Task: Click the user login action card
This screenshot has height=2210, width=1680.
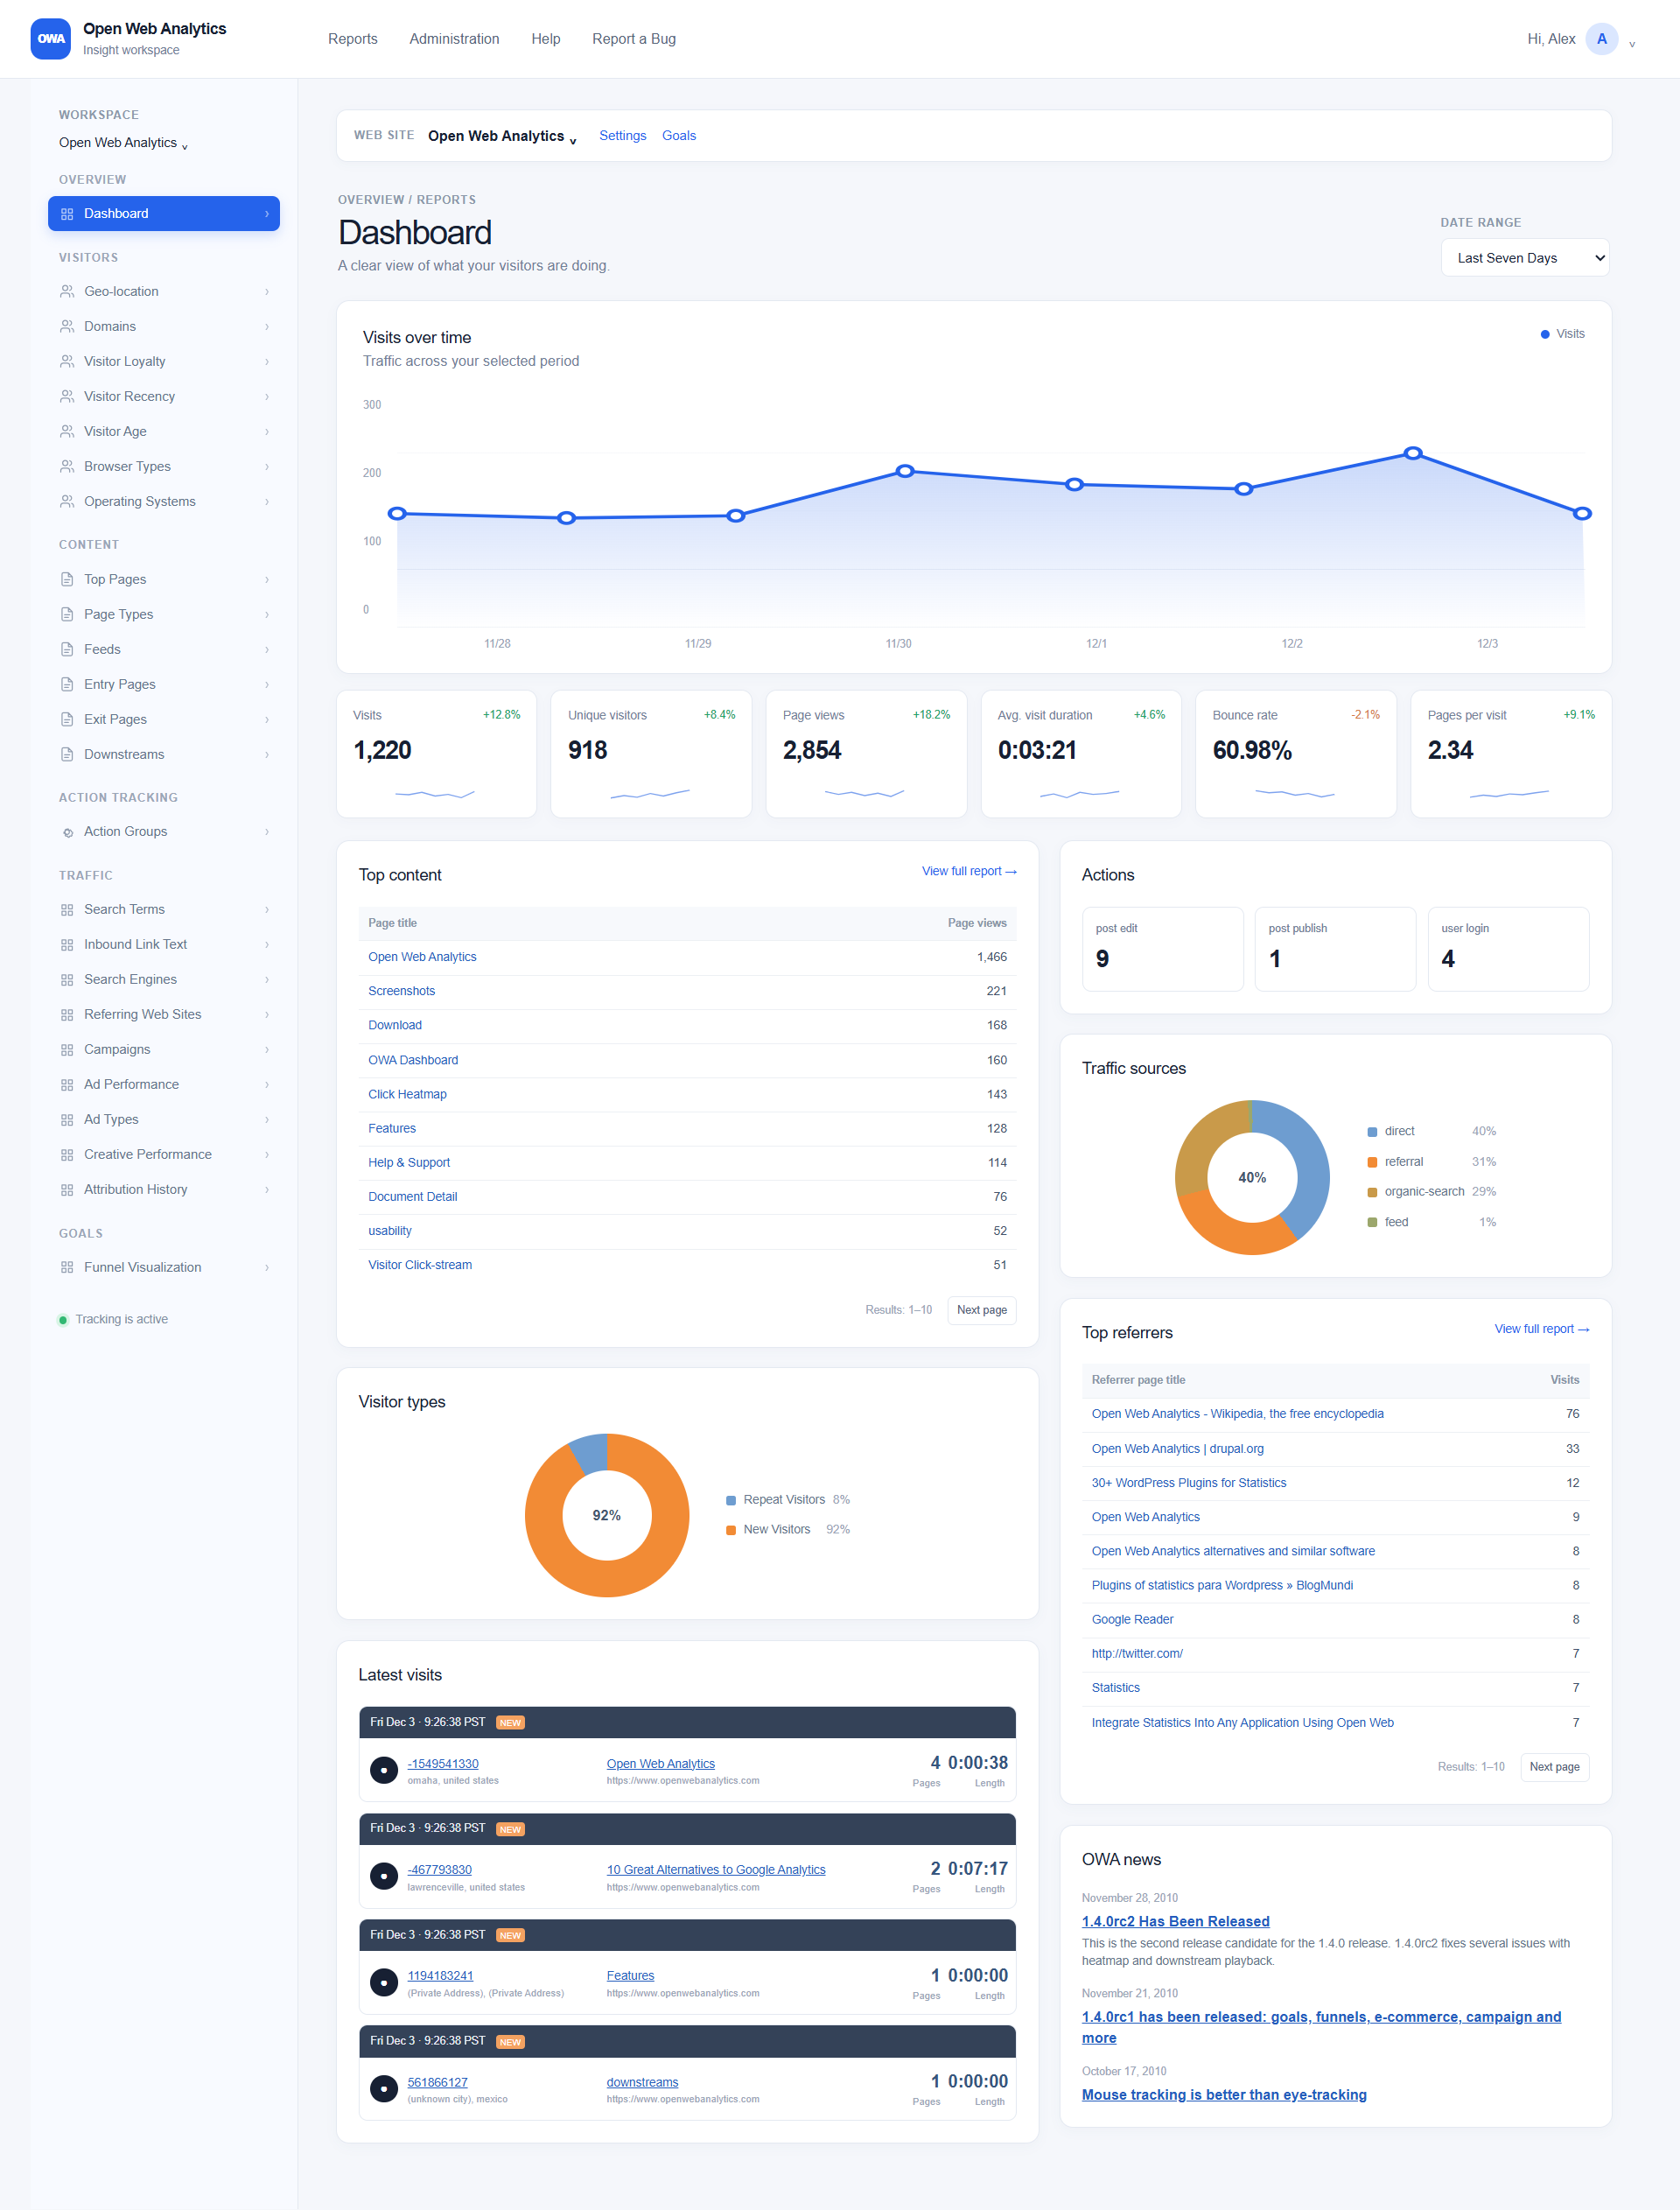Action: point(1508,950)
